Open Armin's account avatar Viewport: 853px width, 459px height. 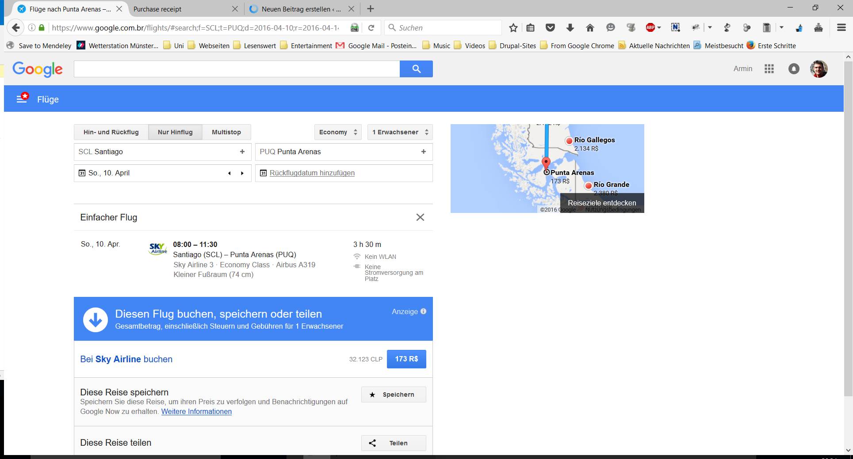[819, 69]
